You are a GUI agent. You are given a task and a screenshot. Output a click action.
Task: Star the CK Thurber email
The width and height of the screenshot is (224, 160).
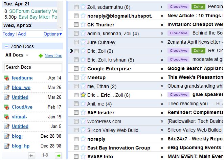[x=83, y=25]
